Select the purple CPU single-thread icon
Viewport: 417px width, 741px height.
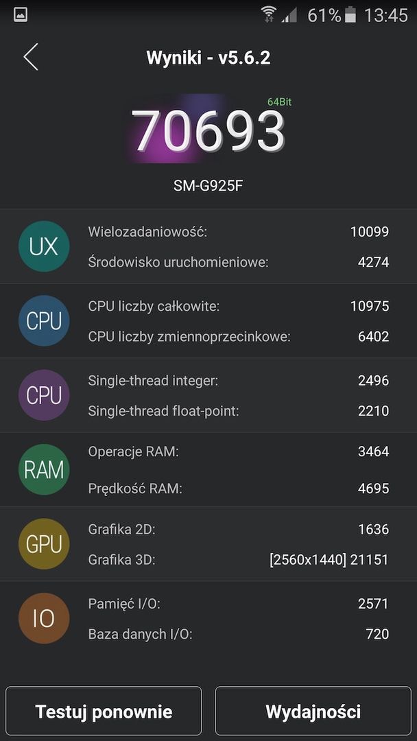(44, 395)
